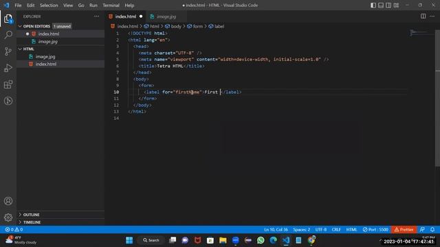The image size is (440, 247).
Task: Toggle the bottom panel layout icon
Action: [x=381, y=5]
